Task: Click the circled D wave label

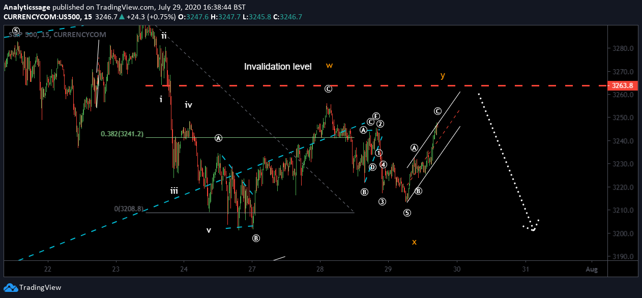Action: click(372, 167)
